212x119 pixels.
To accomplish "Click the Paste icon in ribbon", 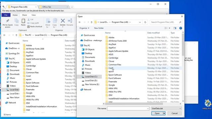I will point(23,21).
